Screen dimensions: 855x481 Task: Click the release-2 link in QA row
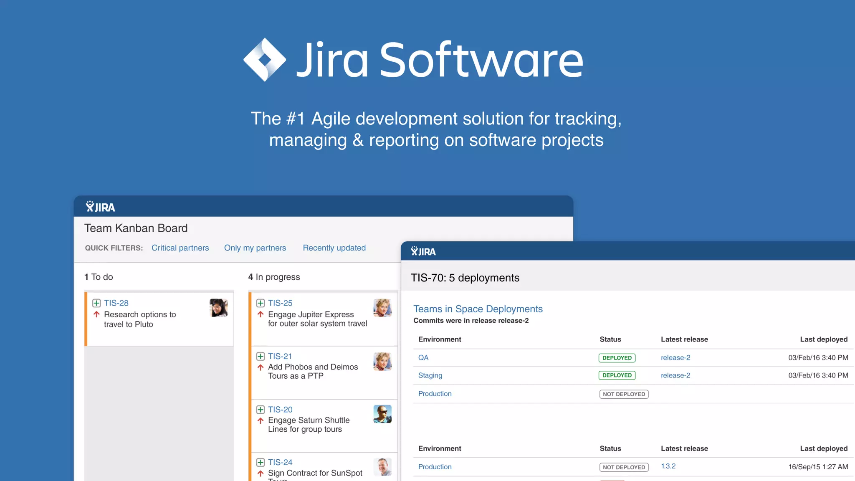coord(675,358)
